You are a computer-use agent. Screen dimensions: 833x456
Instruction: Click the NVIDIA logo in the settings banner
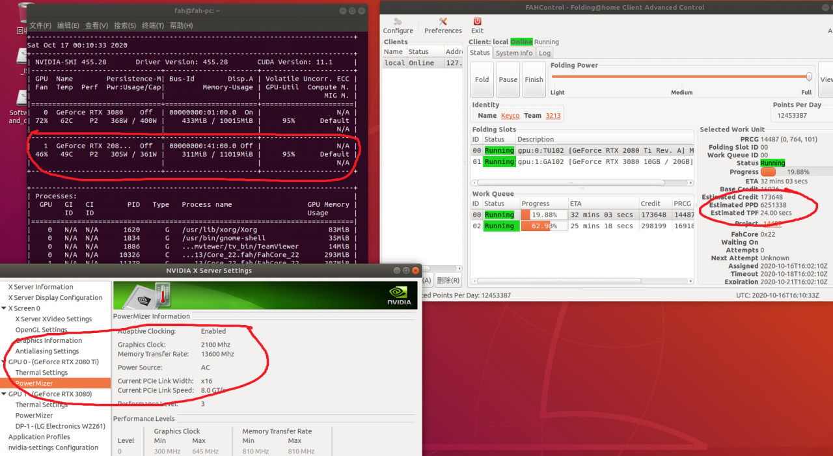(399, 296)
